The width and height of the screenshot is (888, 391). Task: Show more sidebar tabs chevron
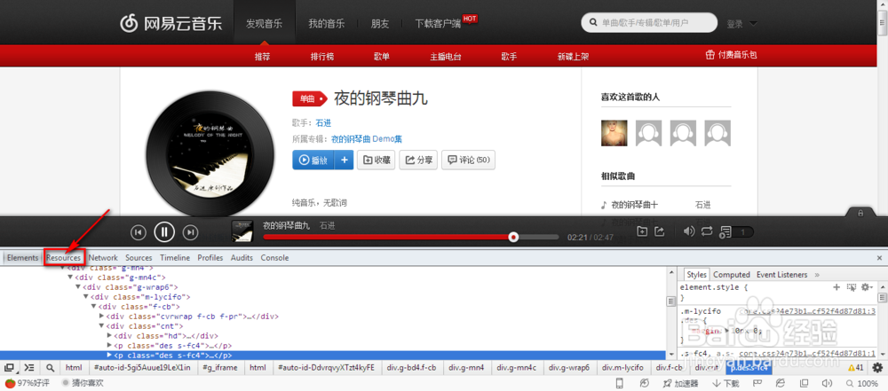tap(817, 275)
